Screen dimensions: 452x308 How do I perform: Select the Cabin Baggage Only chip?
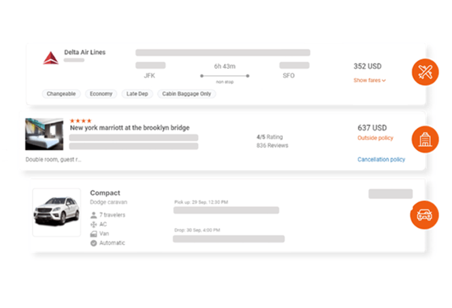(x=187, y=94)
